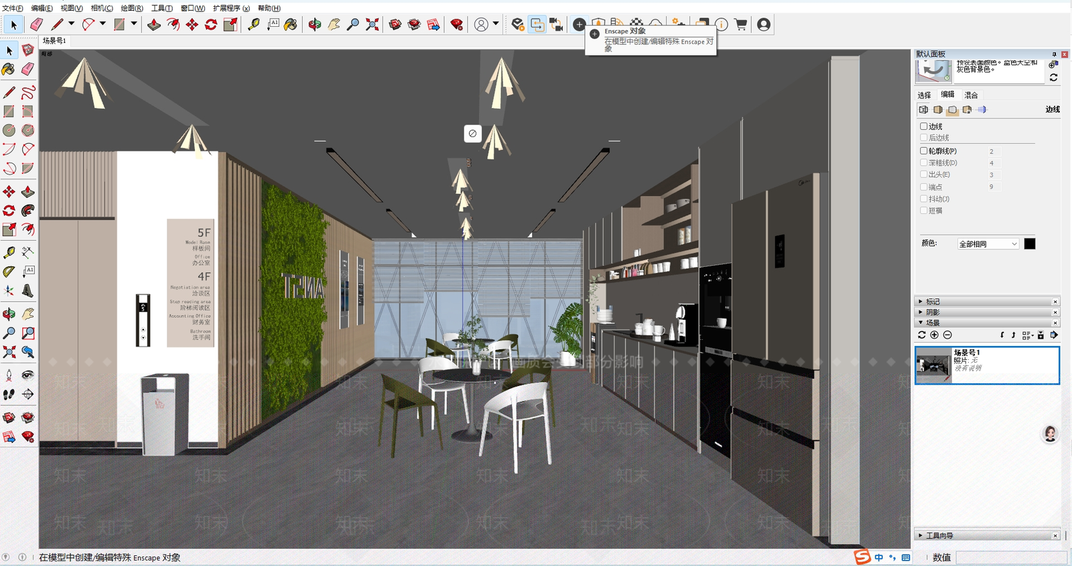The image size is (1072, 566).
Task: Activate the Look Around eye tool
Action: click(x=27, y=375)
